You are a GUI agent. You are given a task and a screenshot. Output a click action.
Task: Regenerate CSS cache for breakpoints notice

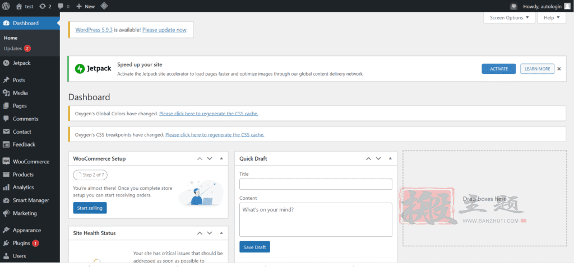tap(215, 134)
